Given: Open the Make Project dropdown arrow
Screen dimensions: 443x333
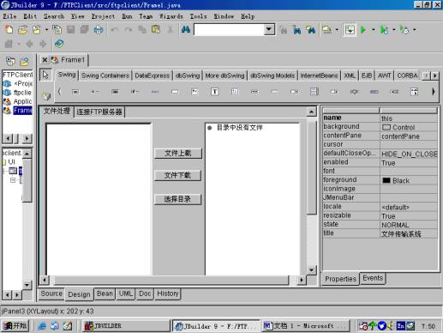Looking at the screenshot, I should tap(337, 29).
